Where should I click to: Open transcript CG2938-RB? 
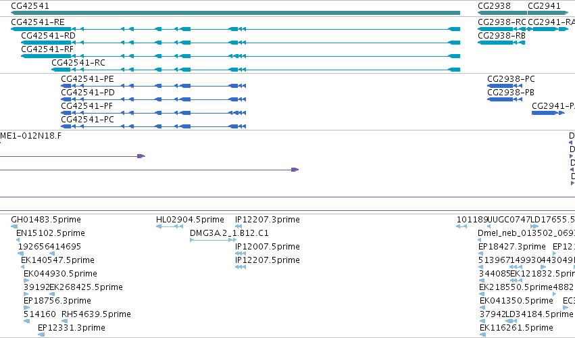tap(501, 36)
